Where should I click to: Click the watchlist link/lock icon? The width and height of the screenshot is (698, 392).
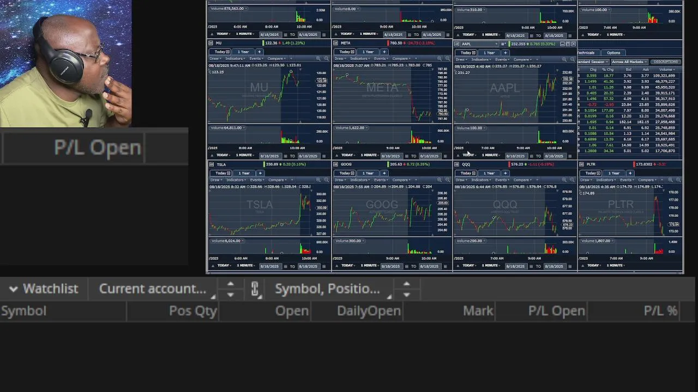(255, 289)
